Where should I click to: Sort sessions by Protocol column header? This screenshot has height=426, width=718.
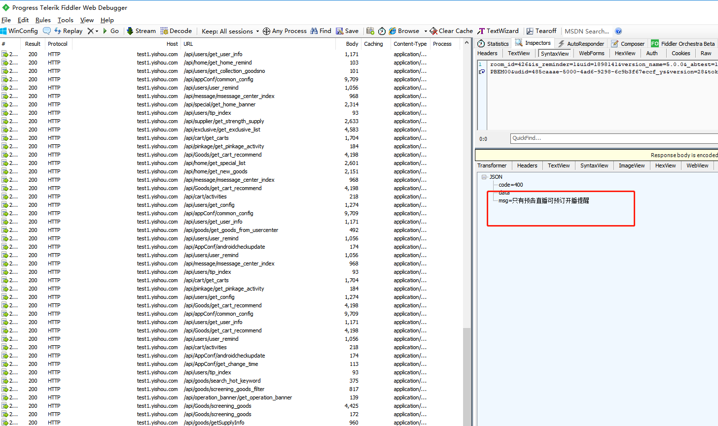[58, 44]
